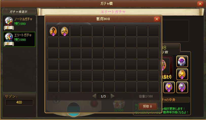Click the ガチャ機選択 header
206x120 pixels.
point(18,12)
